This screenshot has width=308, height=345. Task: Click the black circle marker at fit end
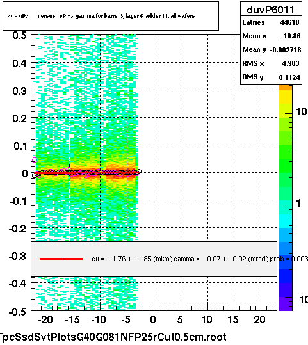click(x=139, y=172)
